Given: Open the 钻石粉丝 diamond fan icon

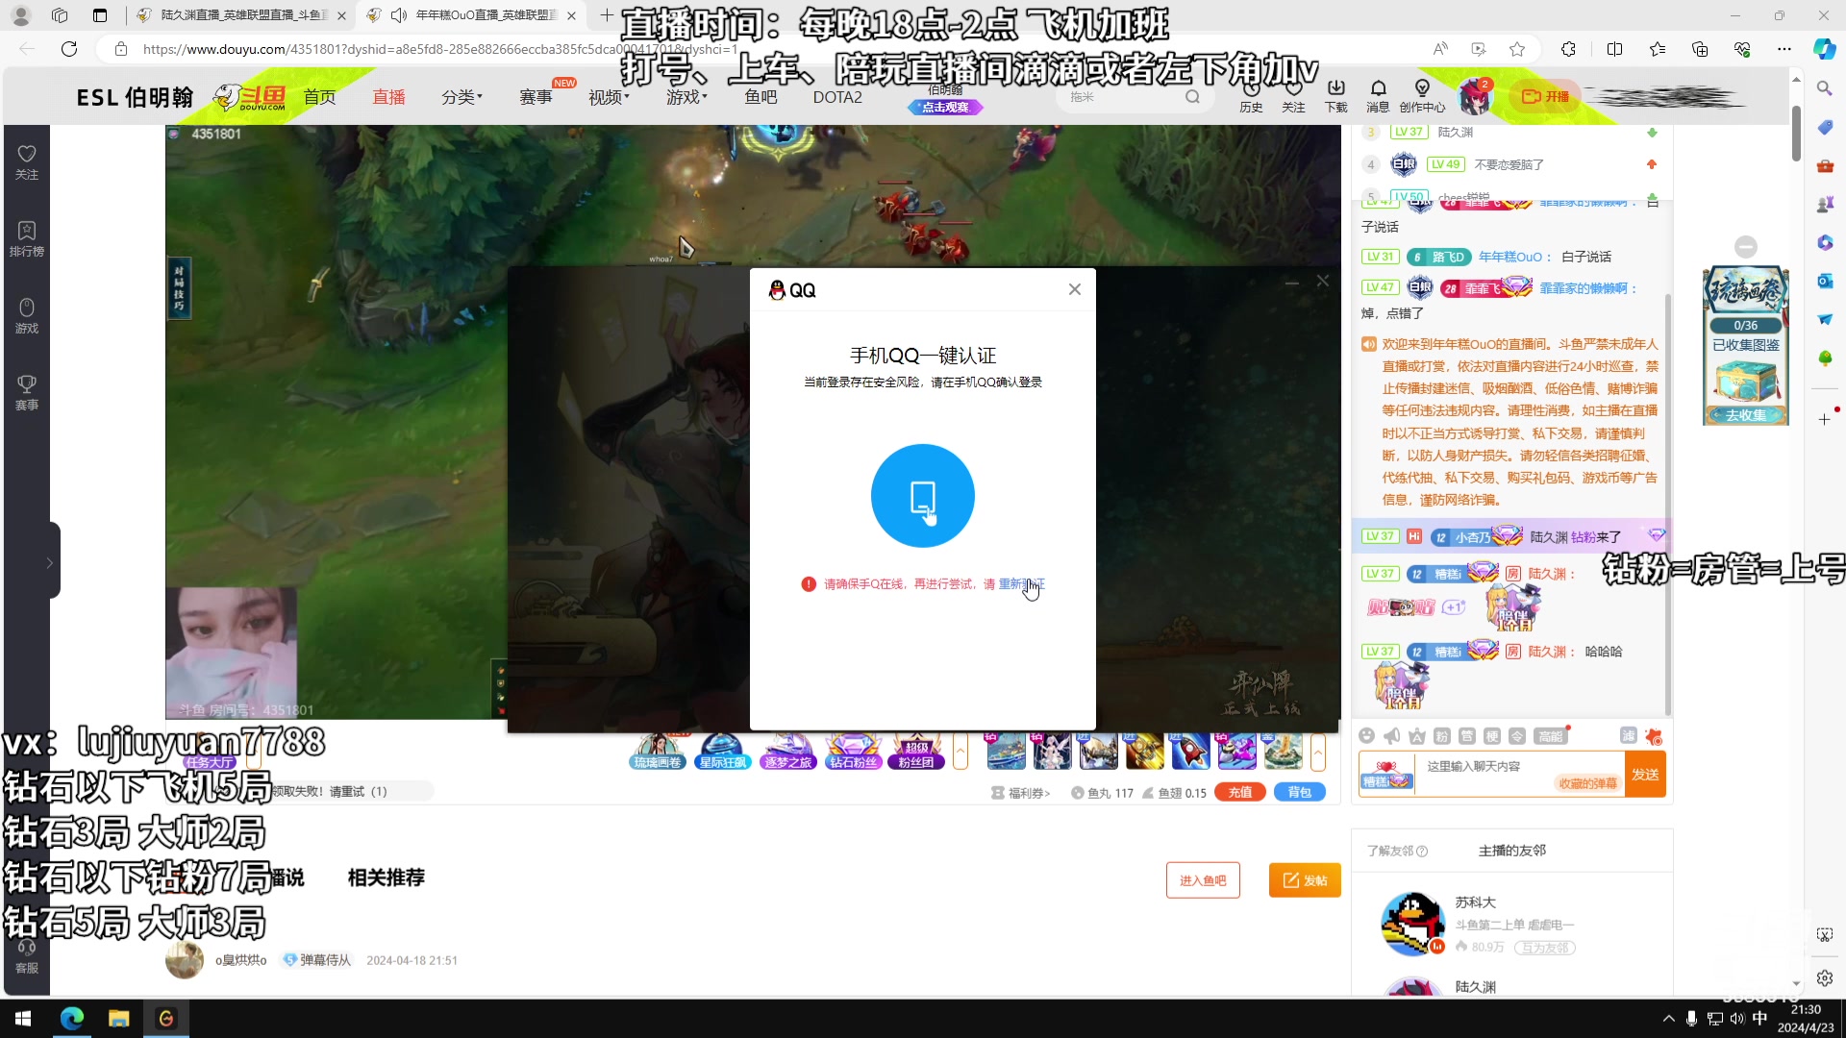Looking at the screenshot, I should click(x=853, y=752).
